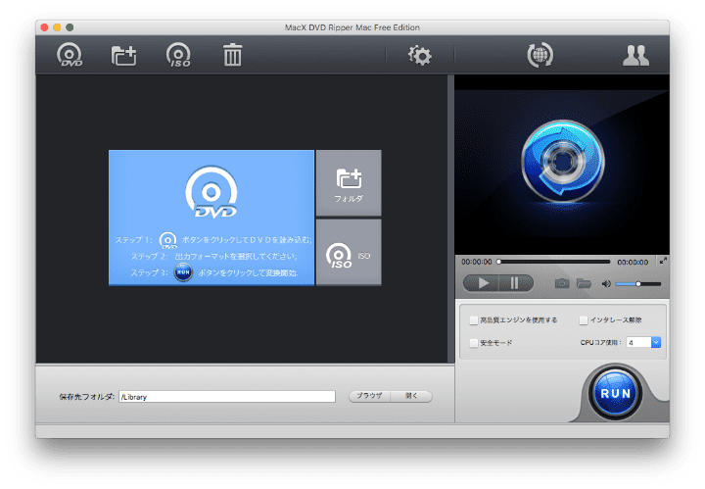Expand the preview to fullscreen
Viewport: 705px width, 489px height.
pyautogui.click(x=663, y=261)
